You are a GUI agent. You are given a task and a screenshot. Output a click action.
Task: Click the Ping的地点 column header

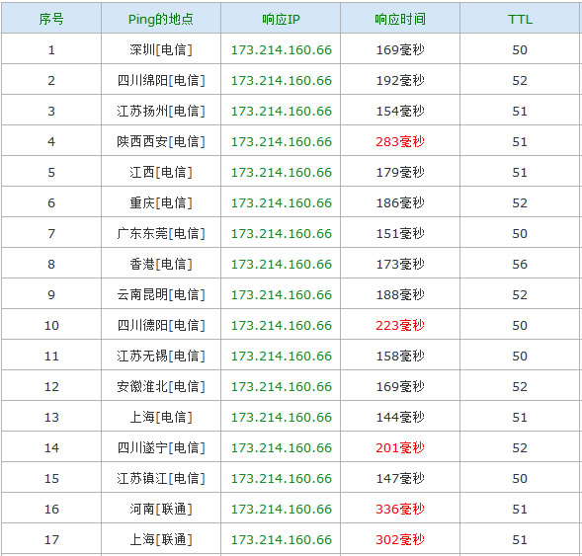[161, 19]
